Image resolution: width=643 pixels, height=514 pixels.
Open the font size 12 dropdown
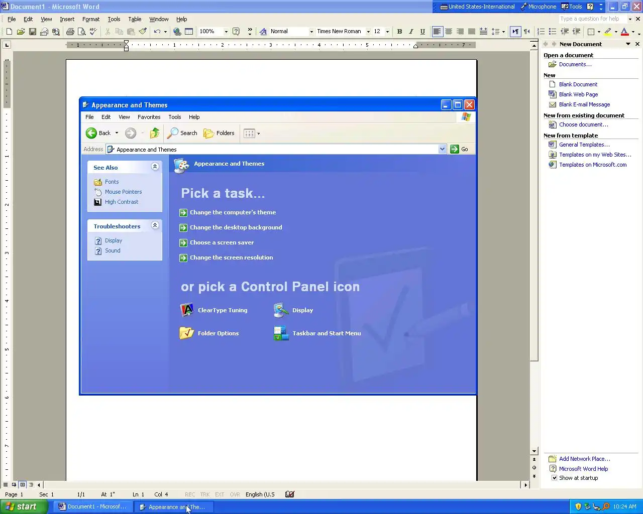pyautogui.click(x=387, y=32)
